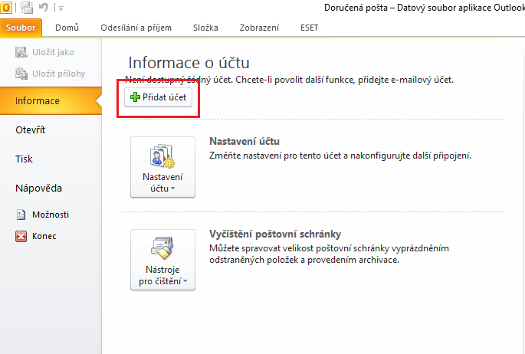Switch to the Domů ribbon tab
Screen dimensions: 525x354
(x=67, y=28)
